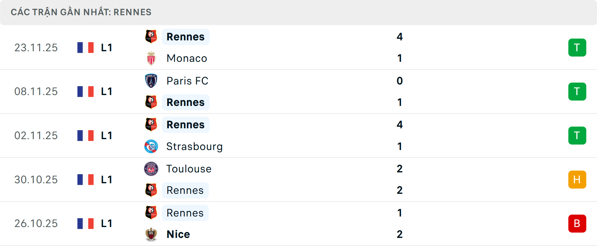Click the green T badge for the Monaco match
597x246 pixels.
pos(577,47)
